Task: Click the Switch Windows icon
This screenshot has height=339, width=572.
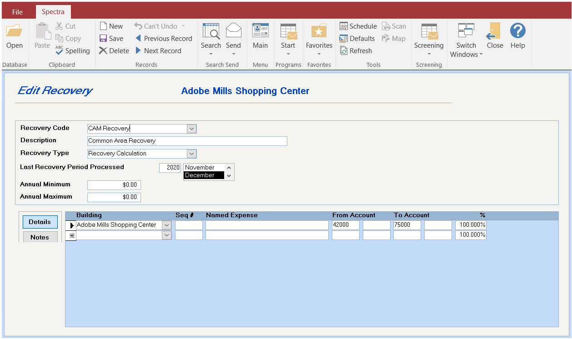Action: coord(466,40)
